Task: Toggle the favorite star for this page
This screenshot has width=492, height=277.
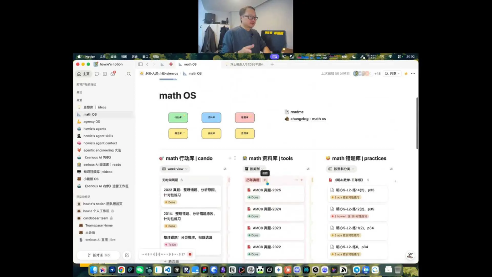Action: coord(406,73)
